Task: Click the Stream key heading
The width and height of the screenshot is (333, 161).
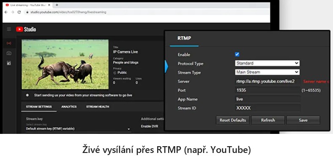Action: pos(34,119)
